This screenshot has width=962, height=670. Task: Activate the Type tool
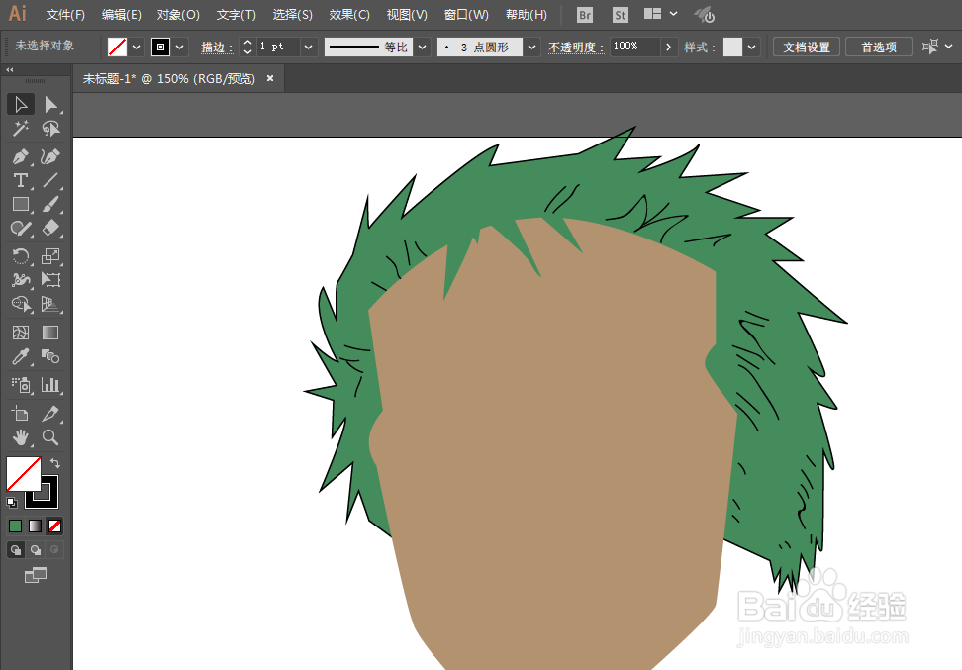coord(20,180)
